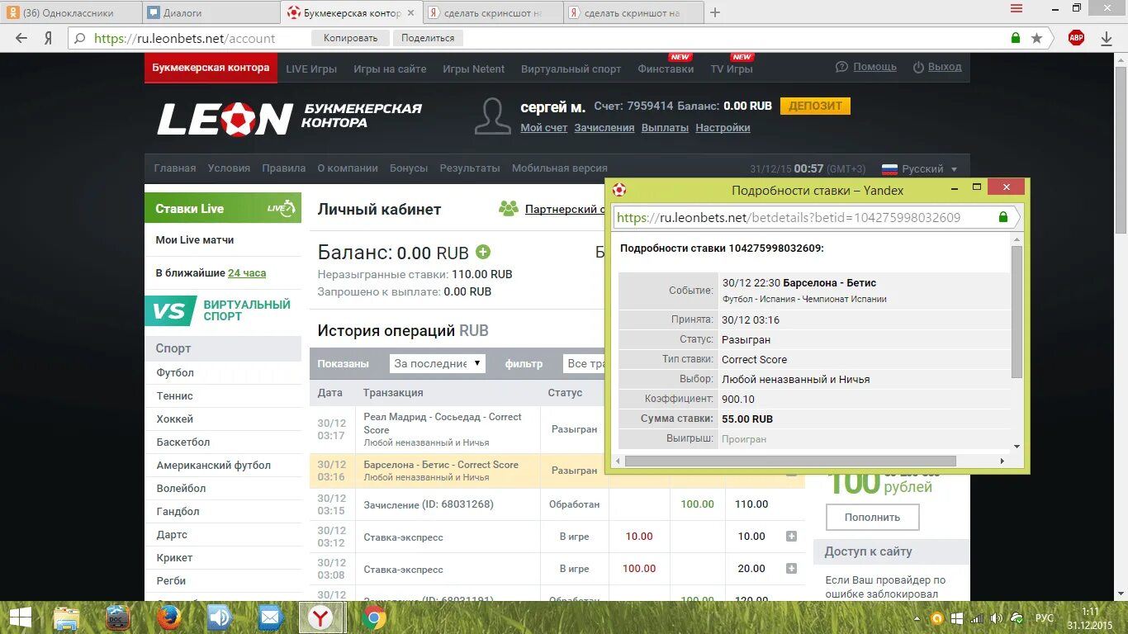Screen dimensions: 1128x634
Task: Open Chrome from the taskbar
Action: coord(373,617)
